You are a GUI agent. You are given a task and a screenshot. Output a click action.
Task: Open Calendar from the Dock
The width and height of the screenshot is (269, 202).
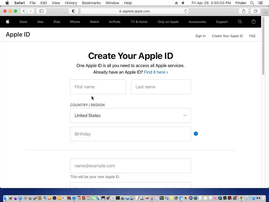click(89, 198)
